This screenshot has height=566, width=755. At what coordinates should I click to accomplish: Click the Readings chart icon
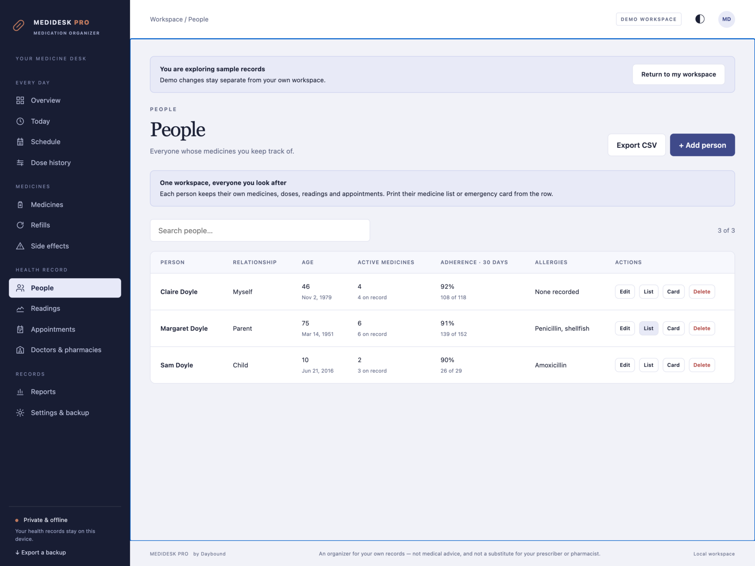pos(20,309)
